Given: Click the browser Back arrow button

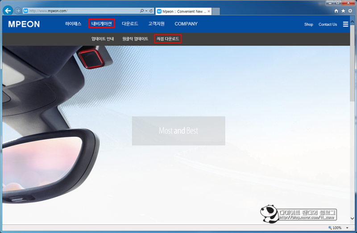Looking at the screenshot, I should click(x=8, y=11).
